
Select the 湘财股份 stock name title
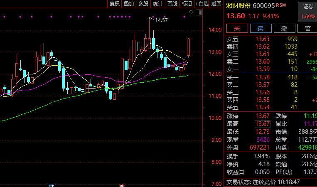pos(238,6)
